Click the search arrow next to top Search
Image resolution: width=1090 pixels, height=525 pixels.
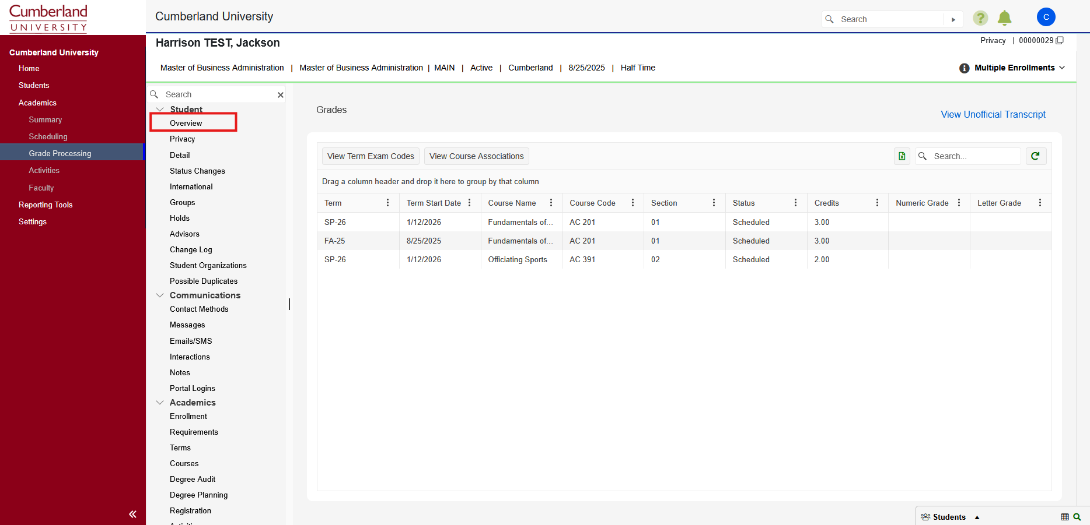click(x=953, y=19)
